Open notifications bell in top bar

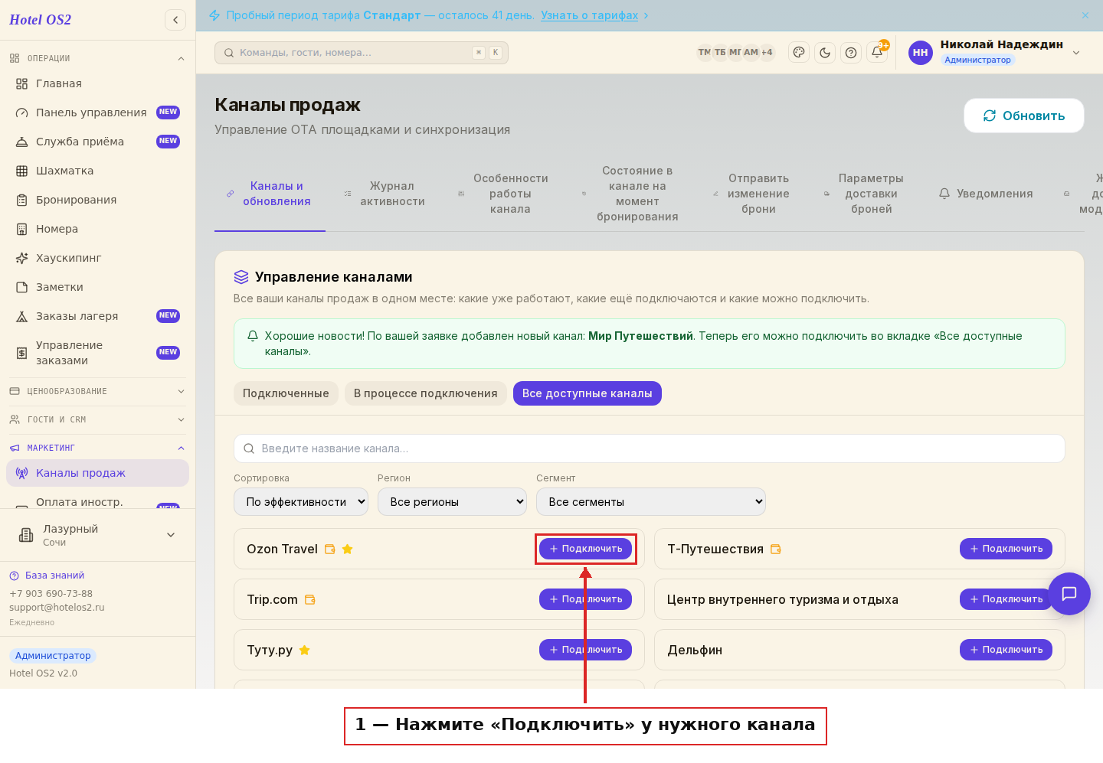tap(877, 52)
